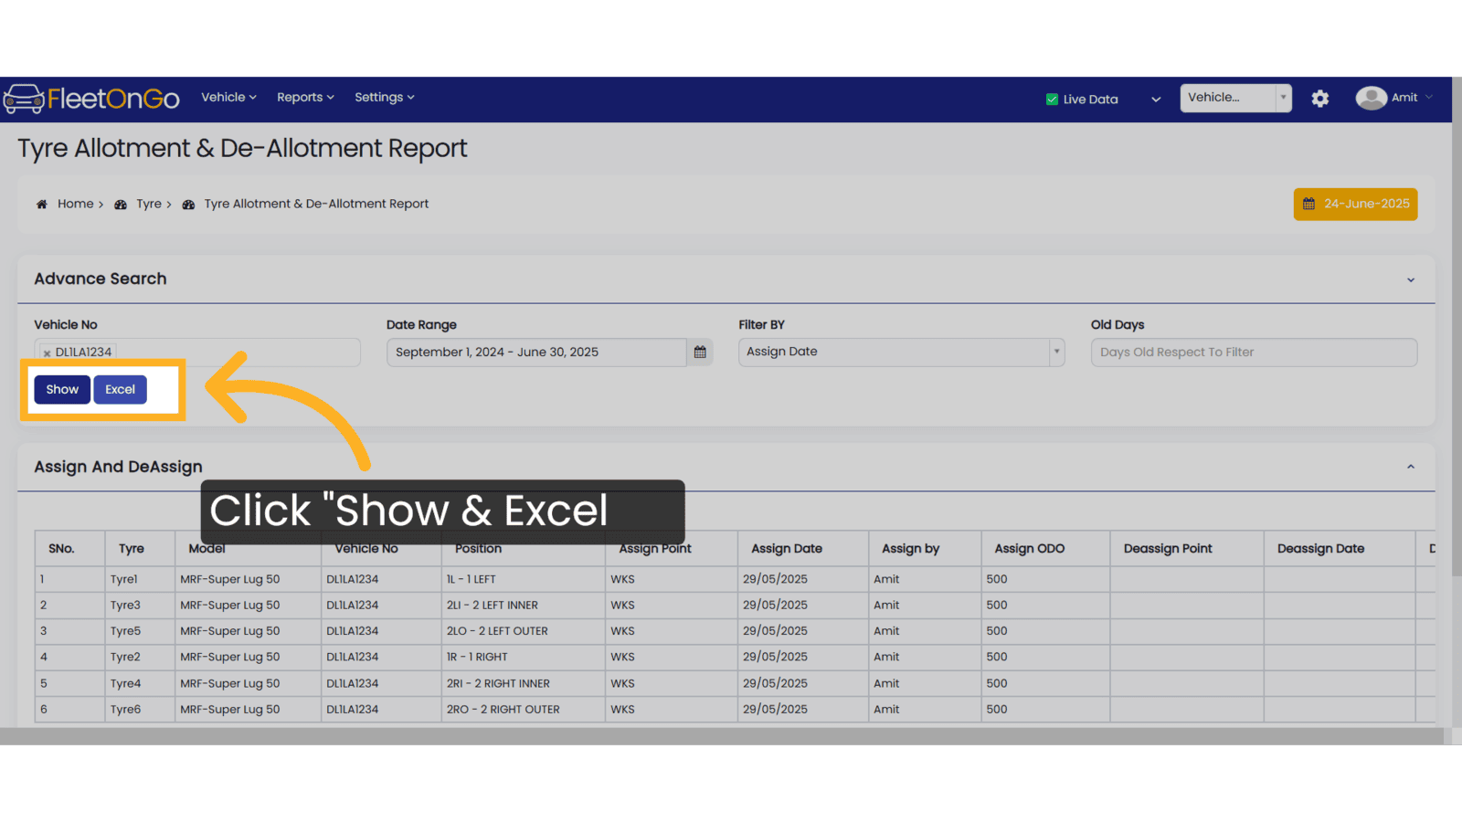Click the Show button

pos(62,389)
